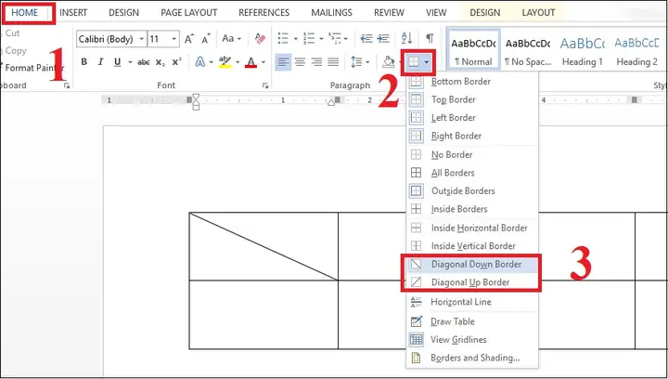Toggle Italic formatting
The image size is (668, 379).
click(x=100, y=62)
